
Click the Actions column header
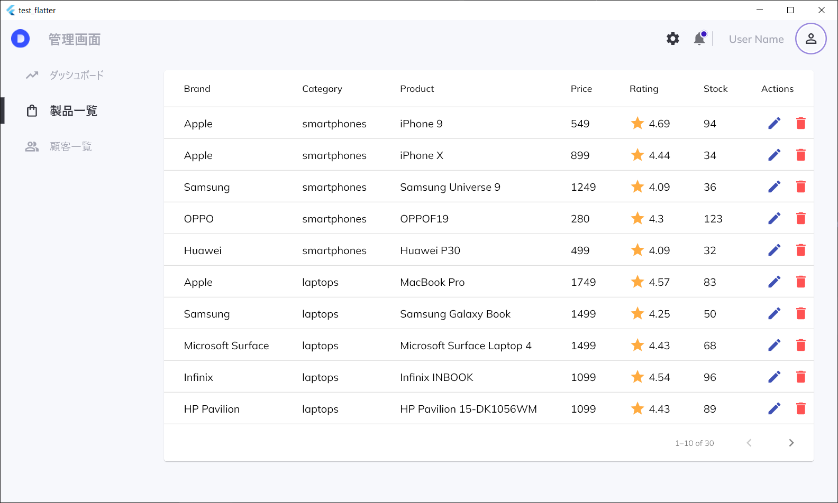pyautogui.click(x=777, y=89)
